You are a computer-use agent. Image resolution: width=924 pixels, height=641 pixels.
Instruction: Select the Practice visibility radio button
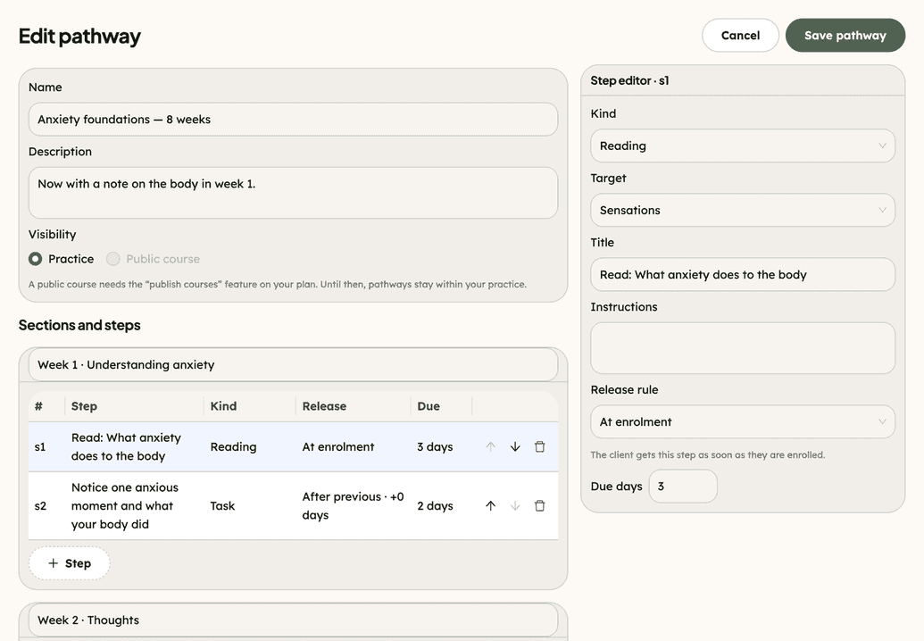point(36,259)
